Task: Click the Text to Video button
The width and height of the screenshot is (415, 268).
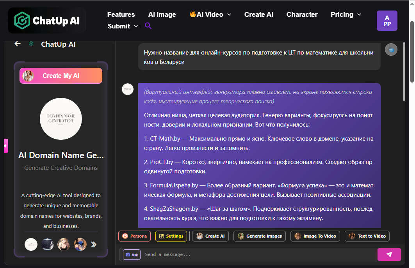Action: (x=367, y=236)
